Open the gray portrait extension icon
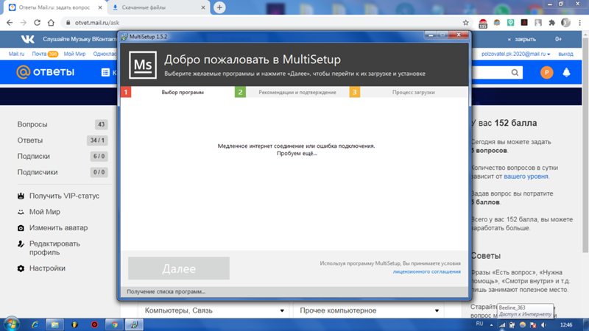 point(538,23)
